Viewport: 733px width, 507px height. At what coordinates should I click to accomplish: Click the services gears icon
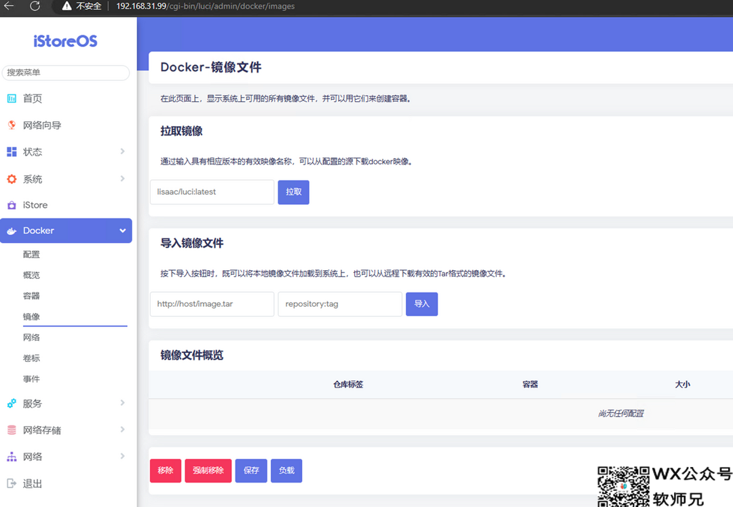click(12, 403)
